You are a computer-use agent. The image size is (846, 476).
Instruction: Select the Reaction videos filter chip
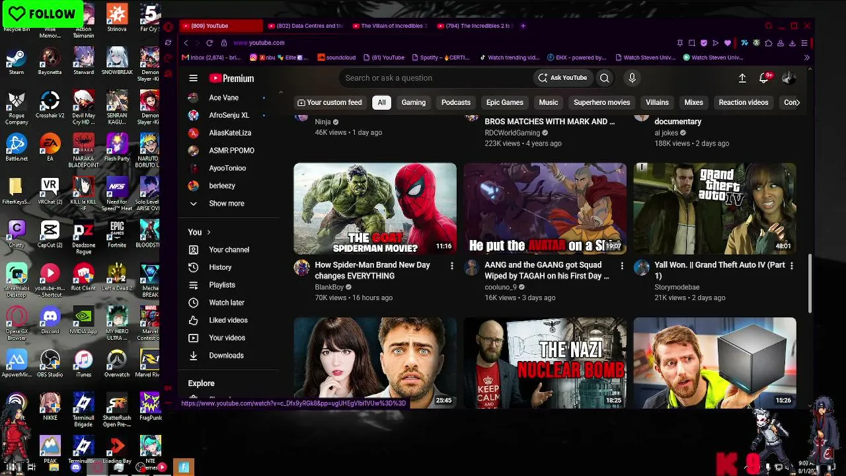pyautogui.click(x=744, y=102)
